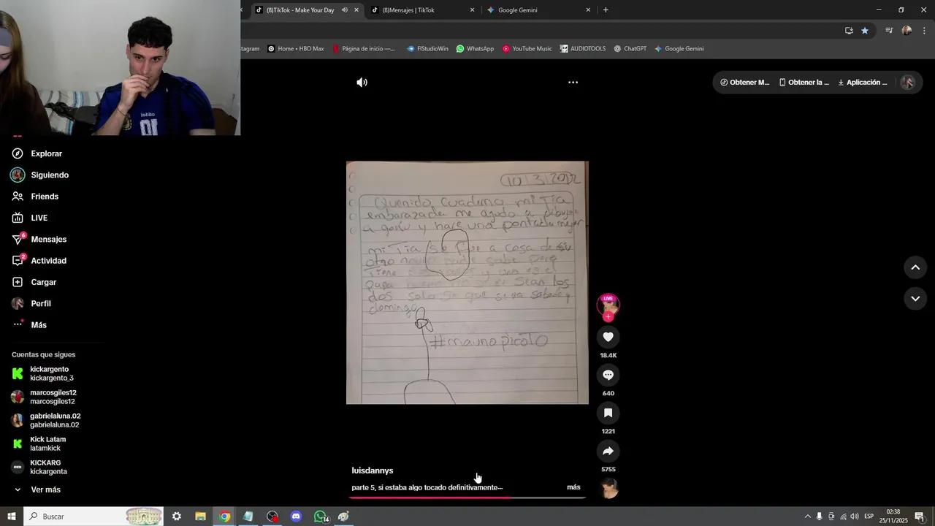
Task: Open the volume control in system tray
Action: point(854,517)
